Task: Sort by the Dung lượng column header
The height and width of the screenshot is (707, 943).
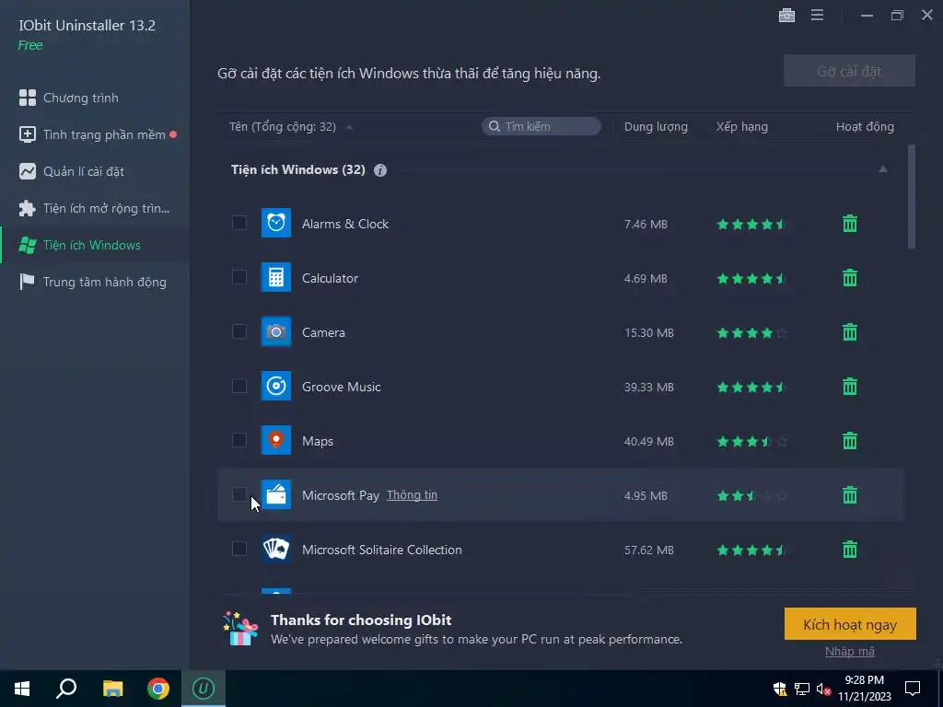Action: tap(656, 127)
